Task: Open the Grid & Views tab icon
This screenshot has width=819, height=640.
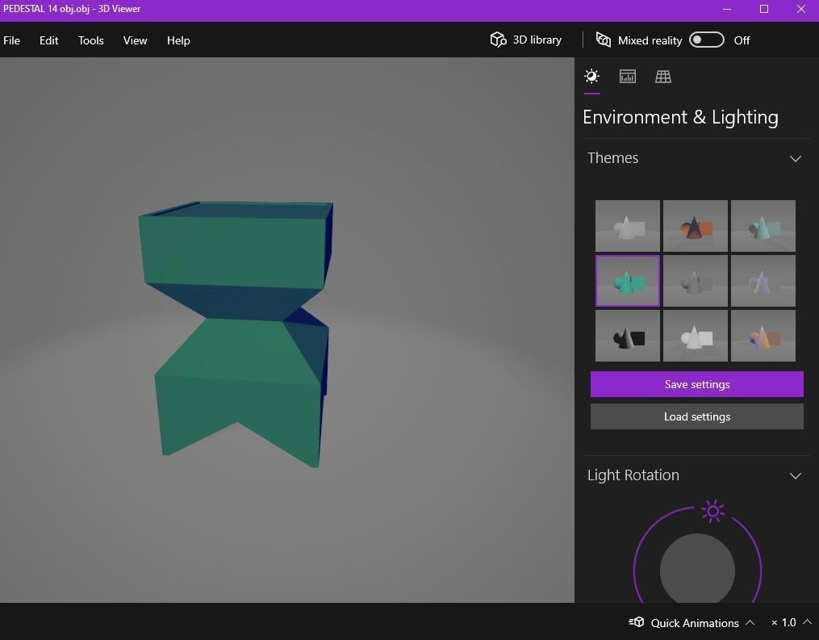Action: click(662, 77)
